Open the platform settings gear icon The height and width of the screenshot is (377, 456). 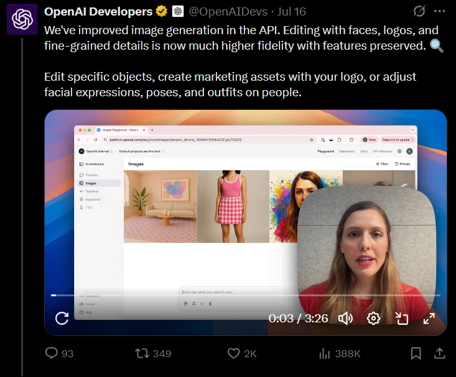coord(399,152)
